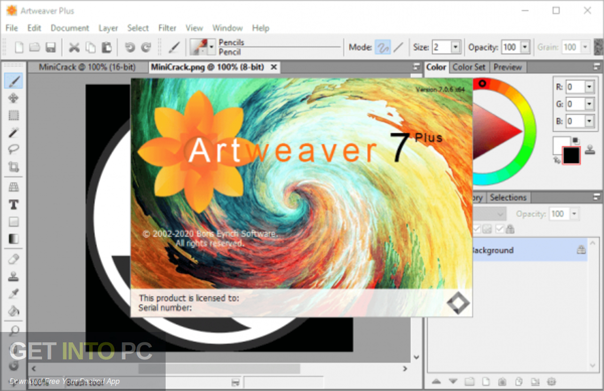Open the Filter menu
The height and width of the screenshot is (391, 604).
[167, 28]
